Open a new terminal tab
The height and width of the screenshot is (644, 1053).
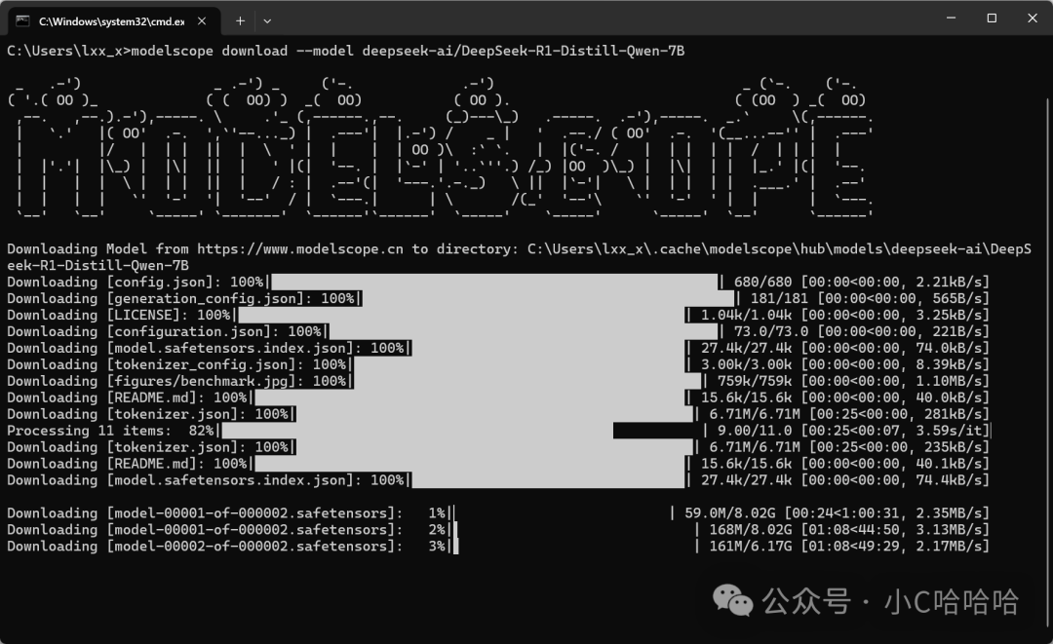tap(240, 20)
